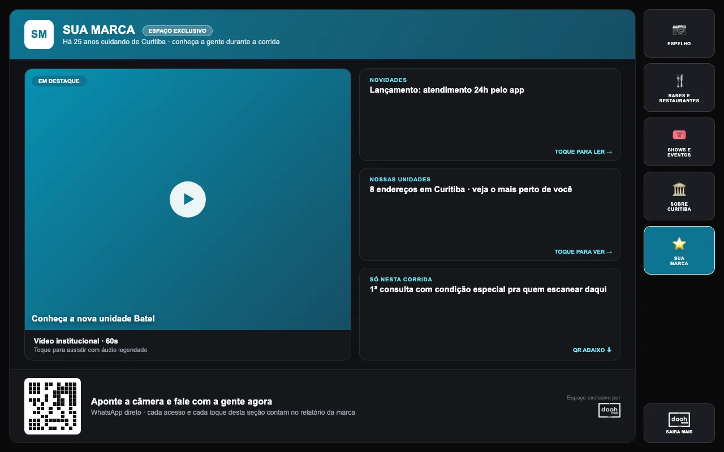724x452 pixels.
Task: Click the 'SUA MARCA' header title
Action: [x=99, y=30]
